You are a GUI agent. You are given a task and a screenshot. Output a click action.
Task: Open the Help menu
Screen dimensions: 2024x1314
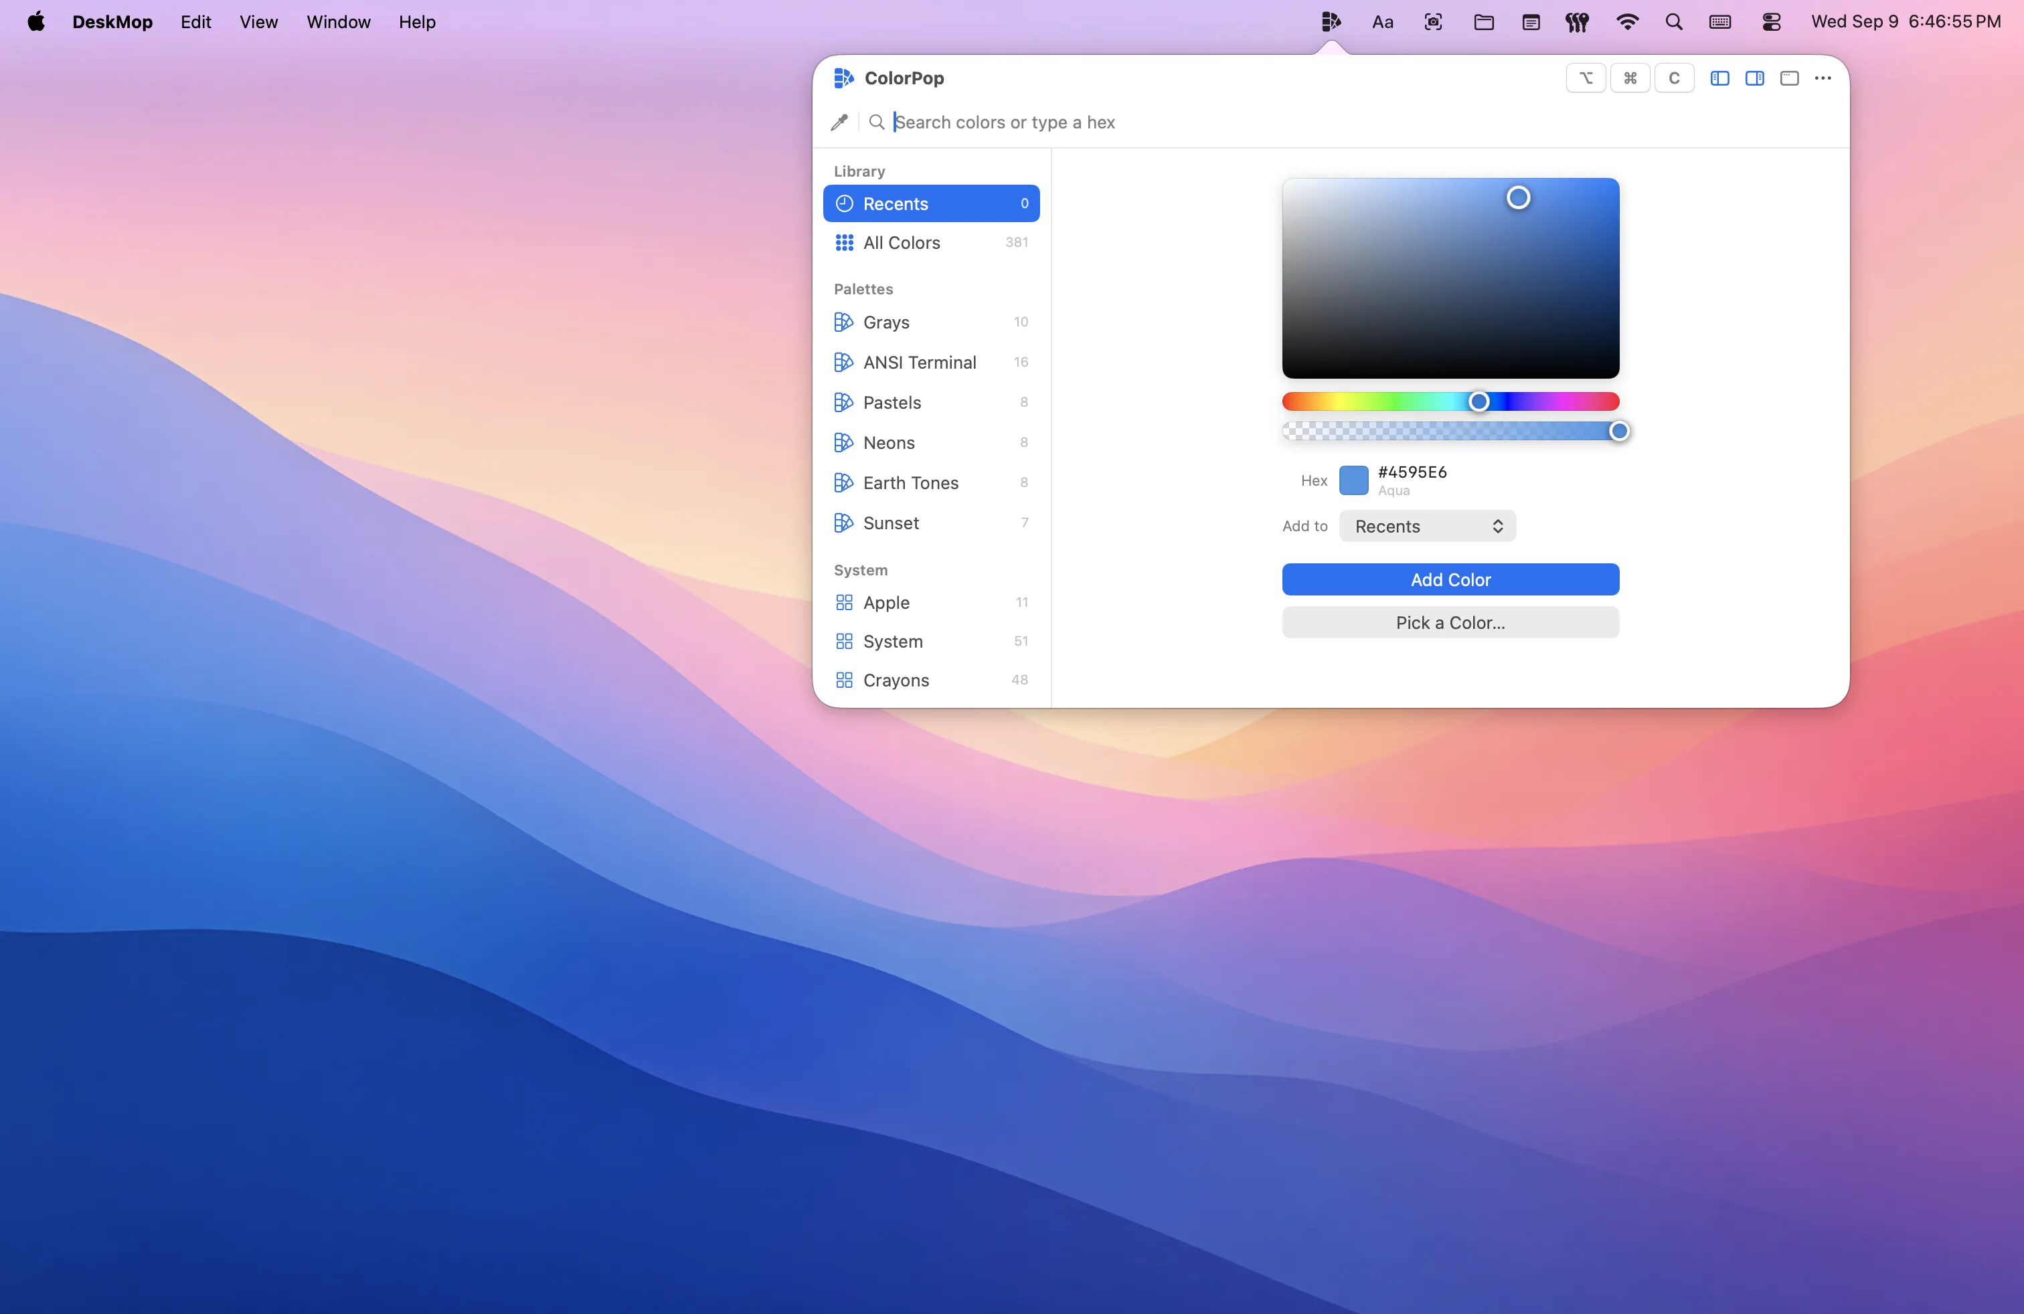click(417, 22)
